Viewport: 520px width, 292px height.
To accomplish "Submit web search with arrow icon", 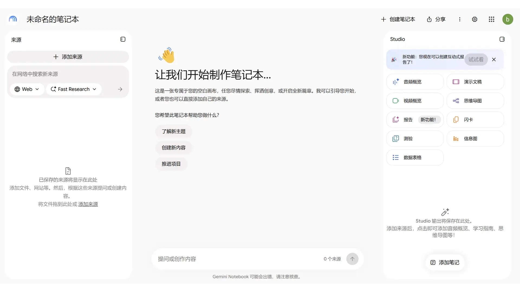I will point(120,89).
